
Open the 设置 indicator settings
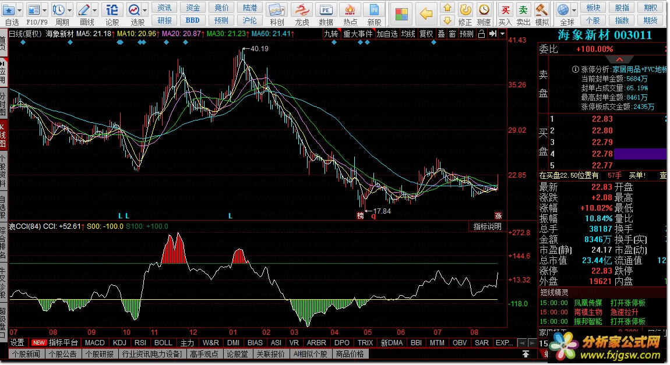click(x=17, y=342)
